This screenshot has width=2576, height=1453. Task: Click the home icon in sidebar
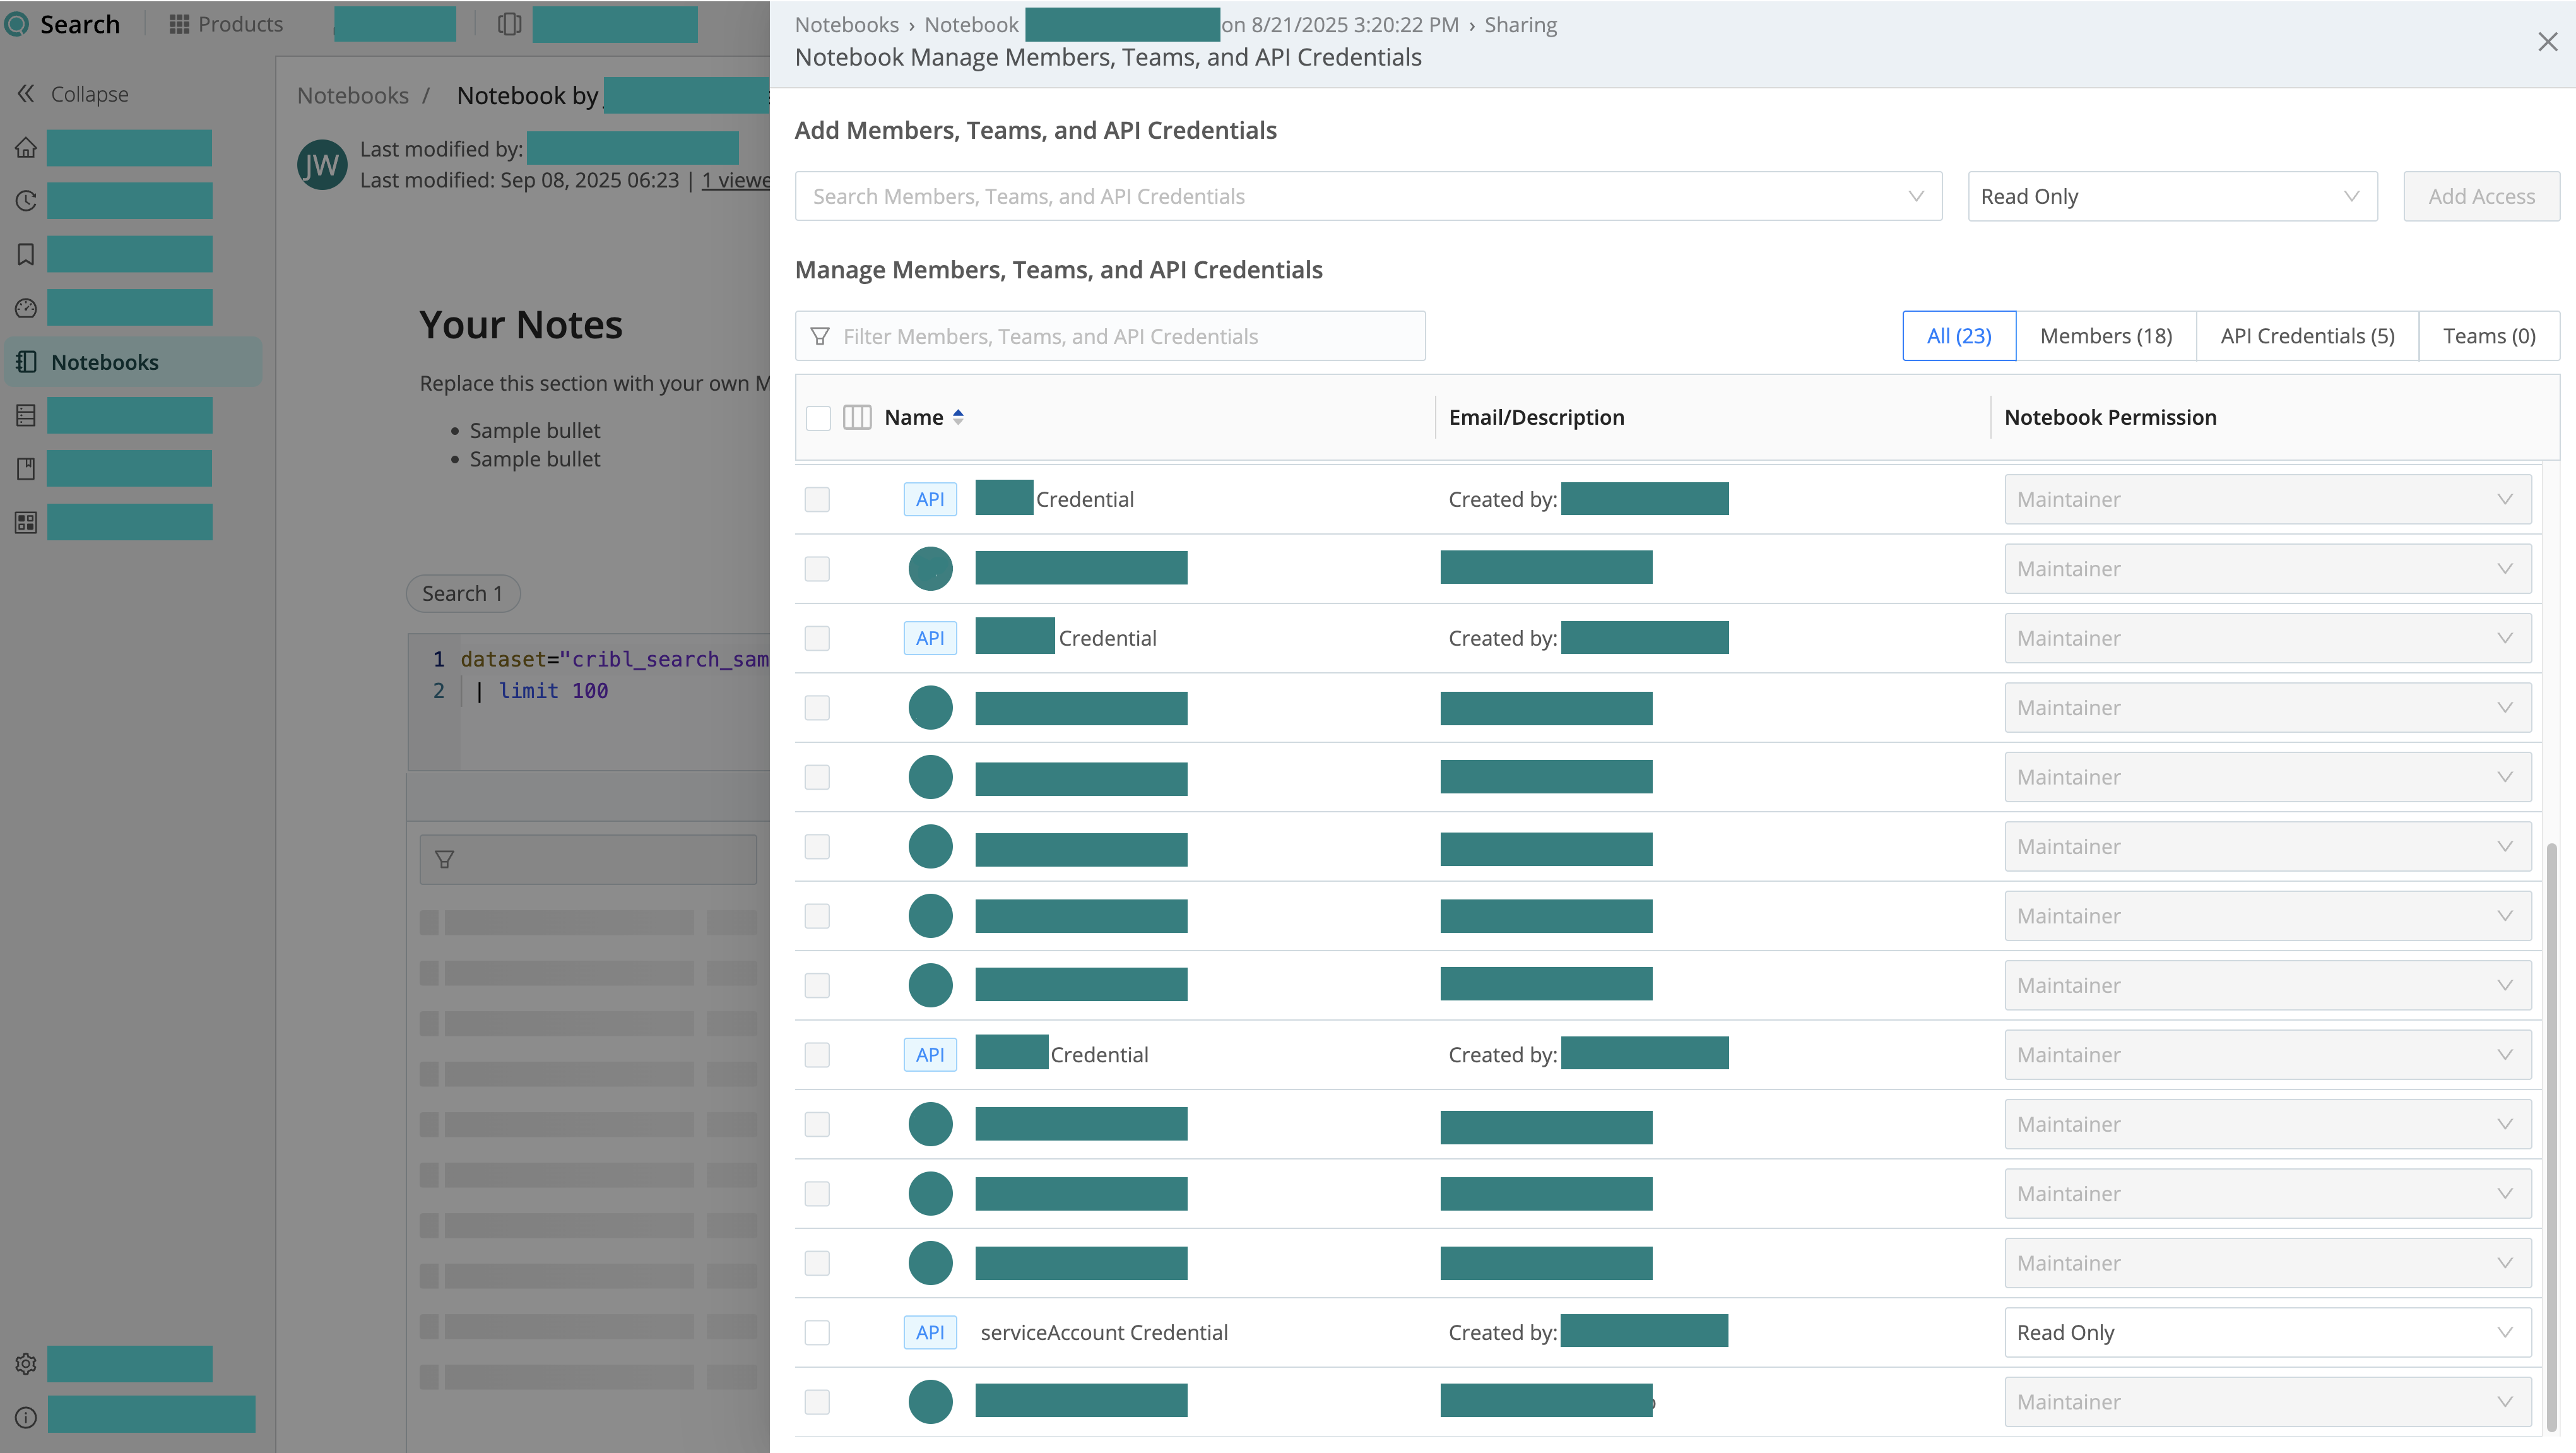pos(26,148)
